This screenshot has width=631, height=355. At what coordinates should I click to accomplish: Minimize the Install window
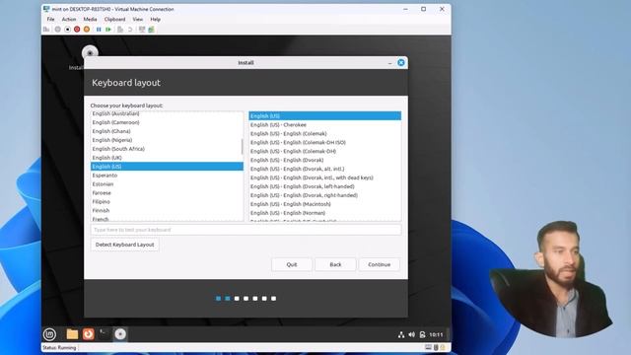389,63
